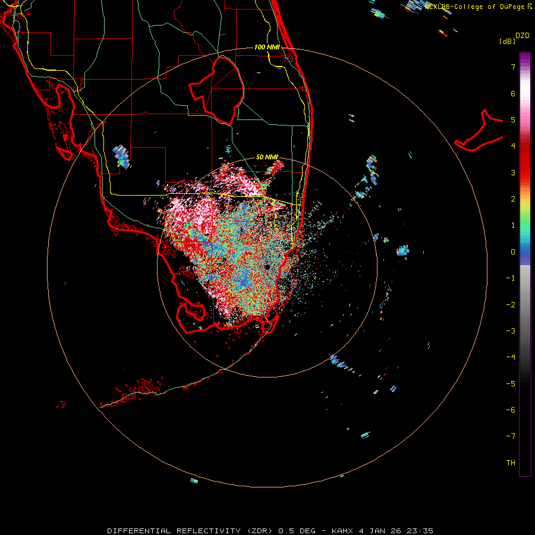Select the 1 value on color scale
535x535 pixels.
click(x=513, y=225)
